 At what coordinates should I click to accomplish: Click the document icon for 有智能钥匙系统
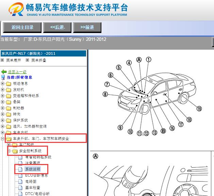[20, 157]
